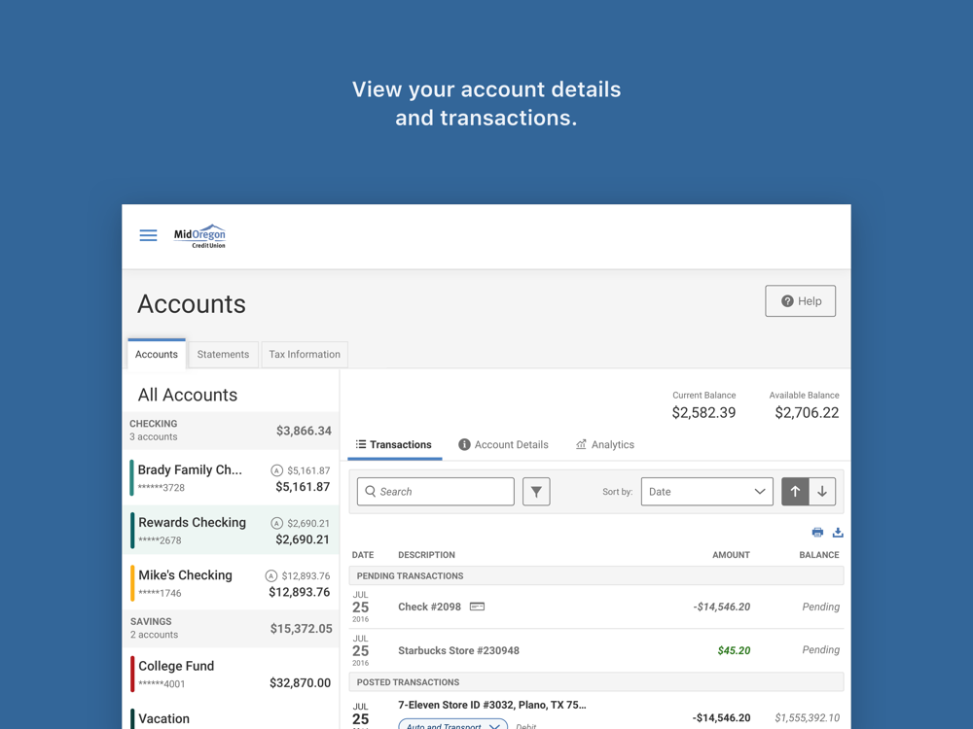Switch to the Account Details tab
This screenshot has height=729, width=973.
pos(503,445)
